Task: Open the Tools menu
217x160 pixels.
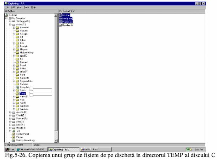Action: click(x=26, y=7)
